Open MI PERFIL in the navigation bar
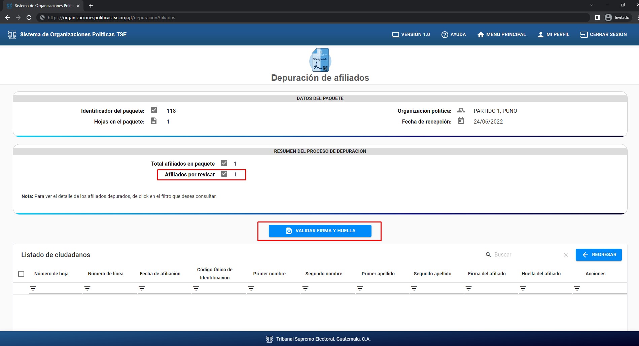Viewport: 639px width, 346px height. click(x=554, y=34)
